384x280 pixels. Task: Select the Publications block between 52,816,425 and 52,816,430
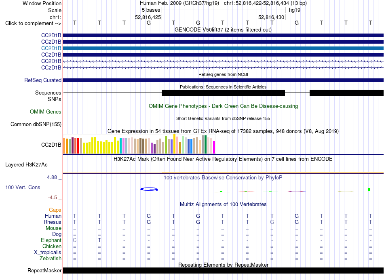coord(224,93)
